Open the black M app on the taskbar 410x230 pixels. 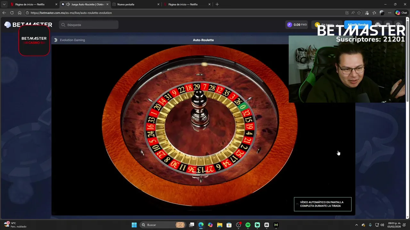point(276,225)
